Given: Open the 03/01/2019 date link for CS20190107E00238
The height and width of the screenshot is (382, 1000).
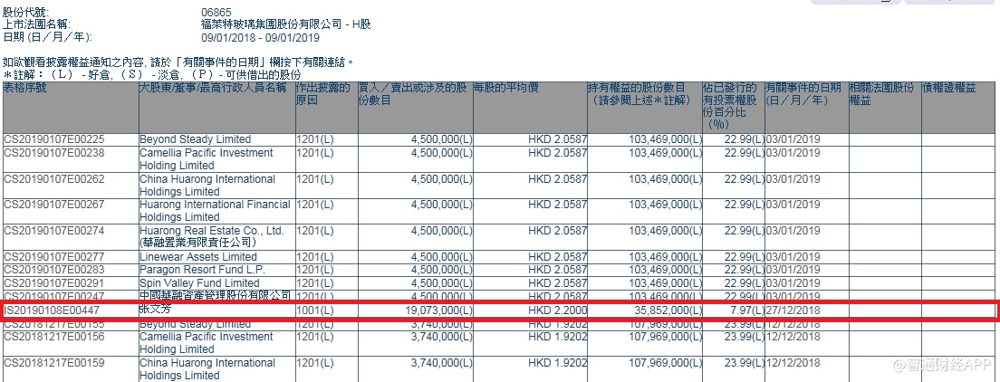Looking at the screenshot, I should [793, 152].
